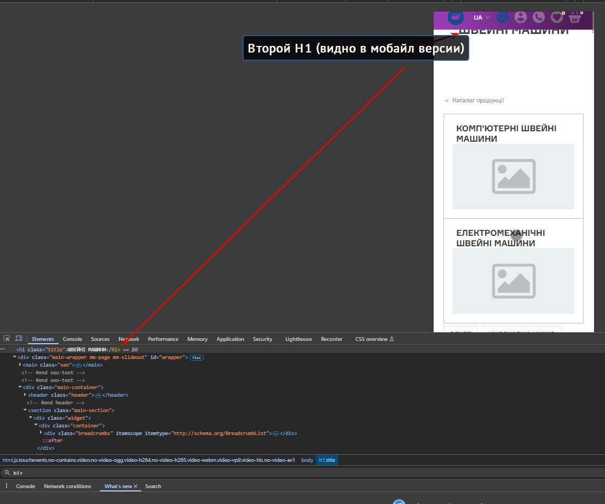Select the Network conditions drawer tab

click(67, 486)
